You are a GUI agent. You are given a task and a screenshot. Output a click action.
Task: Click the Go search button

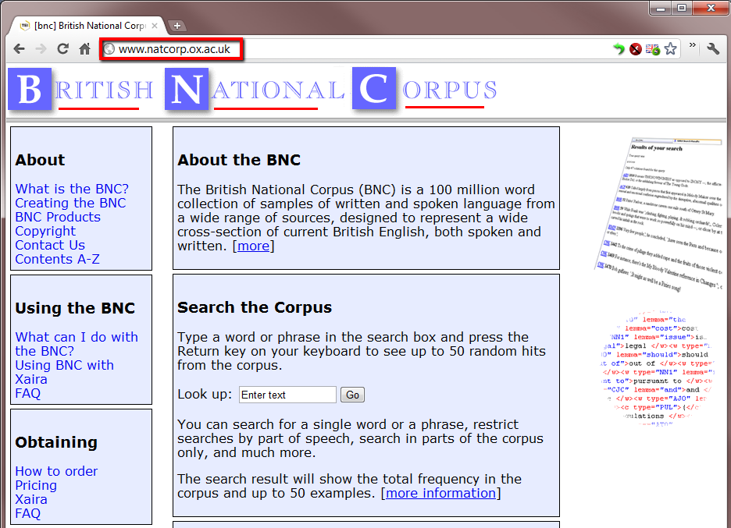tap(352, 395)
